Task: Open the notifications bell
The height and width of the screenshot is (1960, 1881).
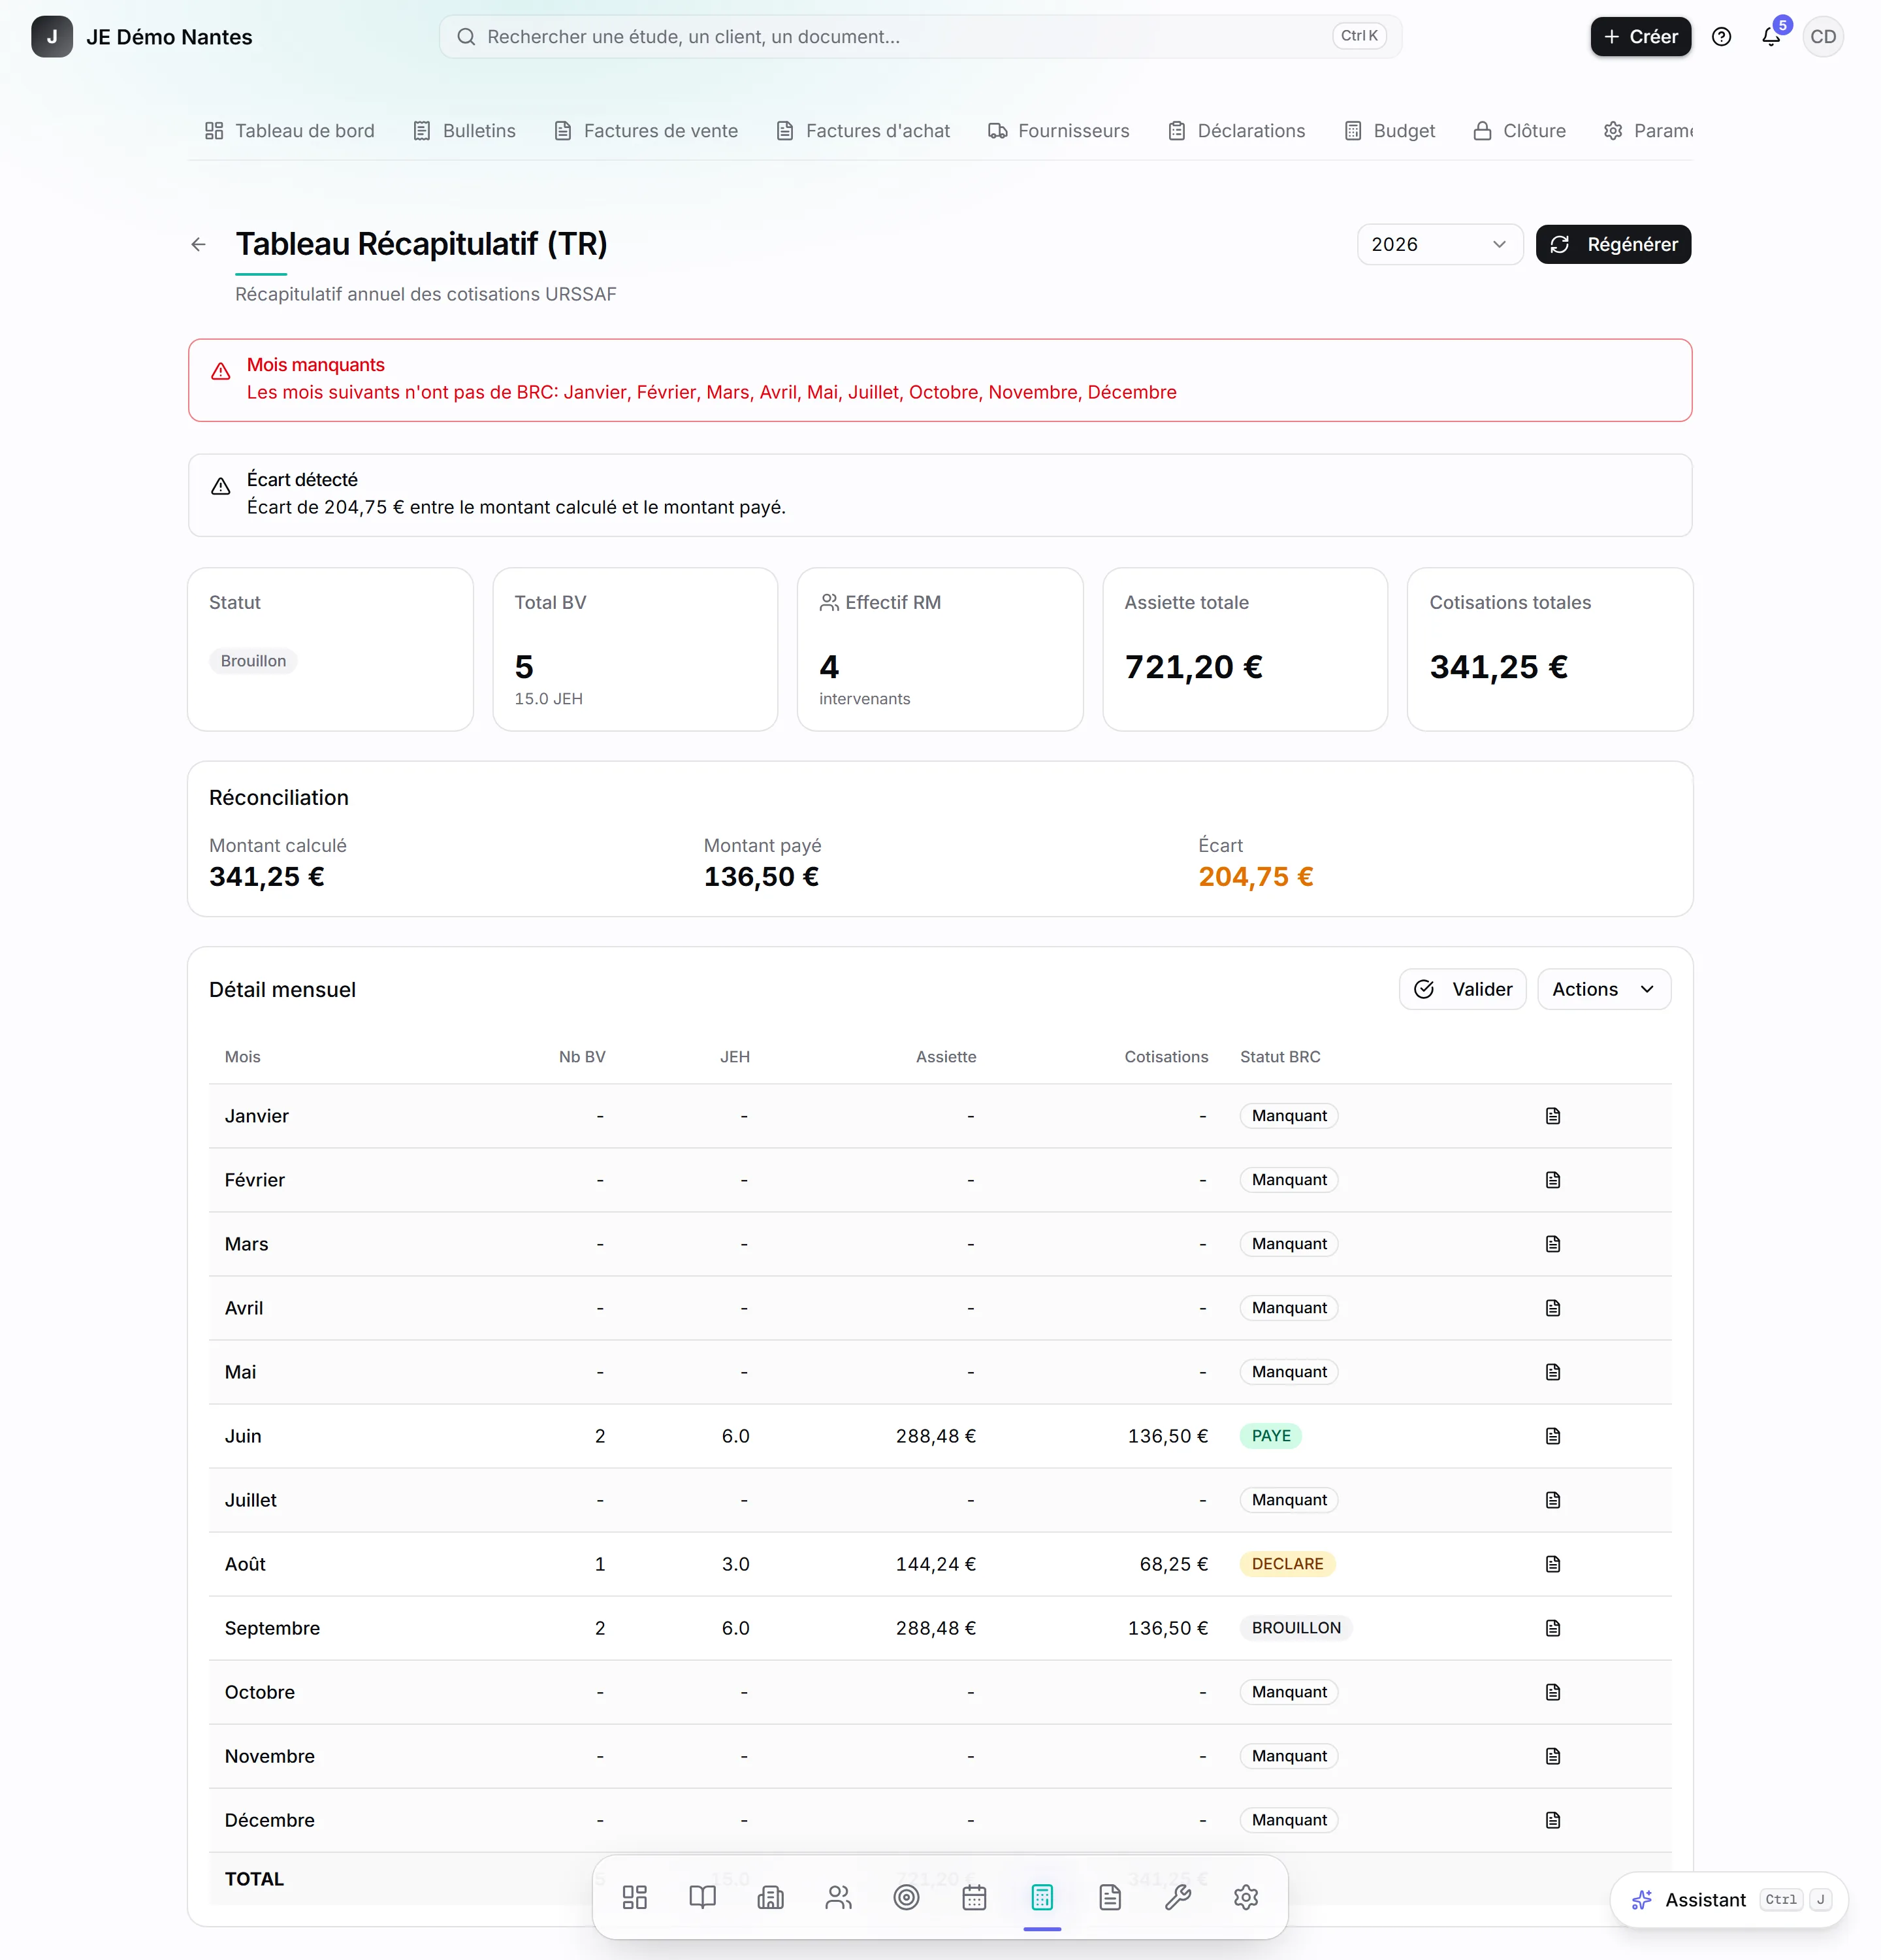Action: click(x=1771, y=37)
